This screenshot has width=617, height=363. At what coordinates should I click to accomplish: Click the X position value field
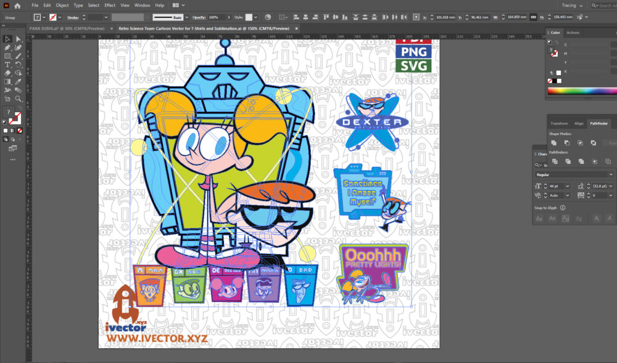445,17
